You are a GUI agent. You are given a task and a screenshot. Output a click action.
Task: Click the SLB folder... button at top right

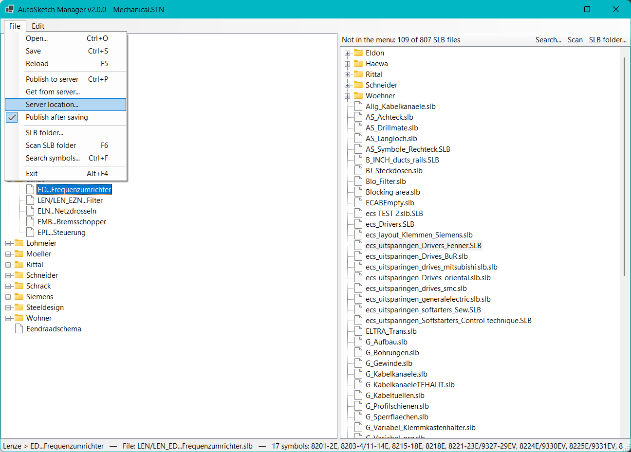(608, 40)
